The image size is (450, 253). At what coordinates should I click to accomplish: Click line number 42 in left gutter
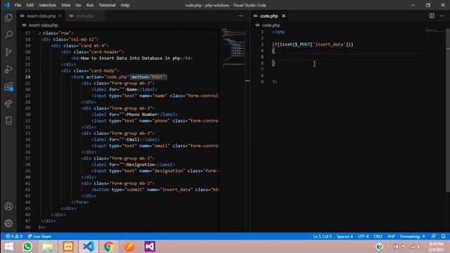coord(27,190)
